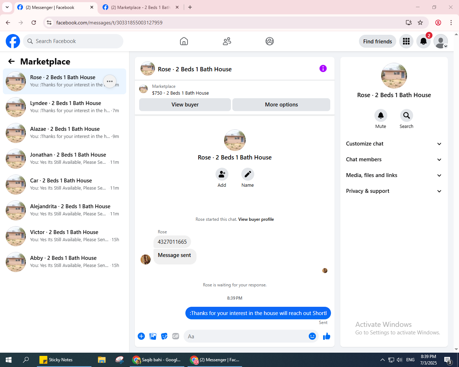Open the Windows taskbar search icon
The height and width of the screenshot is (367, 459).
26,360
